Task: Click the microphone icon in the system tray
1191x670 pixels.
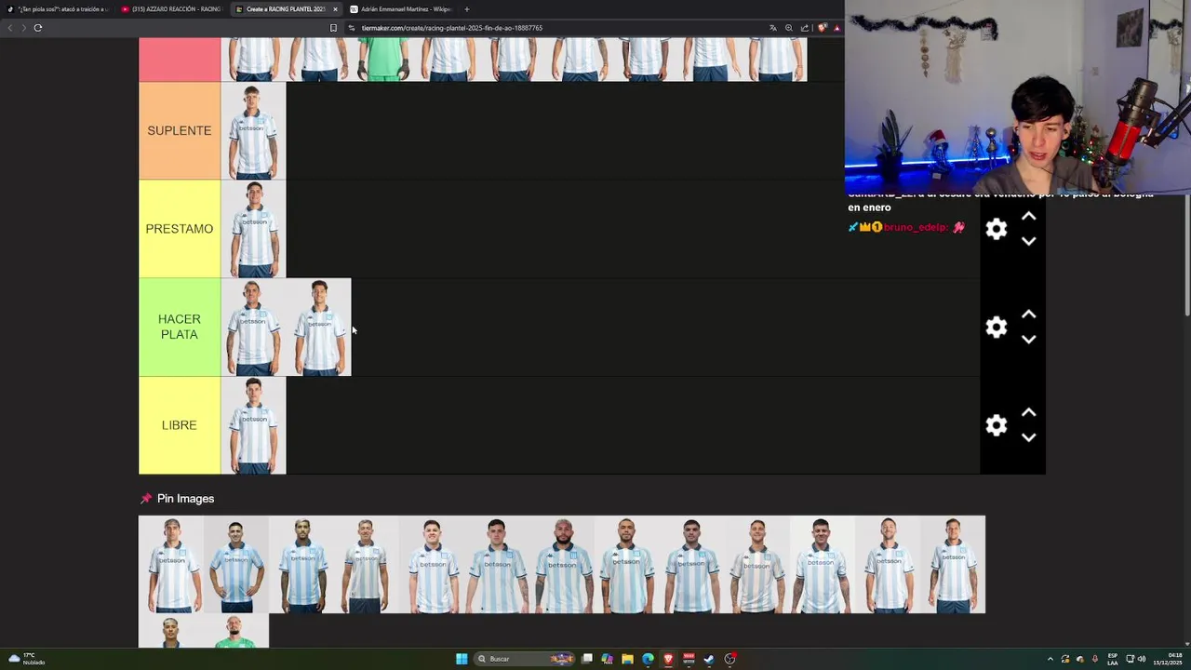Action: click(1095, 659)
